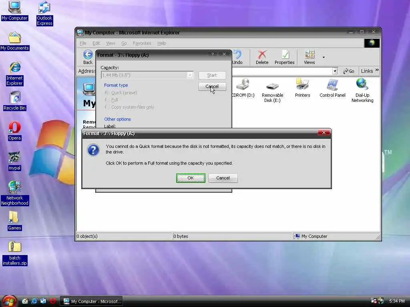Select the CDROM (D:) drive icon
The width and height of the screenshot is (410, 307).
[243, 88]
